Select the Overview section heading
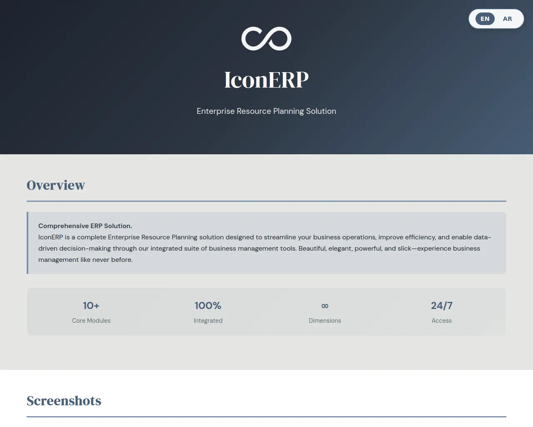 [x=56, y=185]
